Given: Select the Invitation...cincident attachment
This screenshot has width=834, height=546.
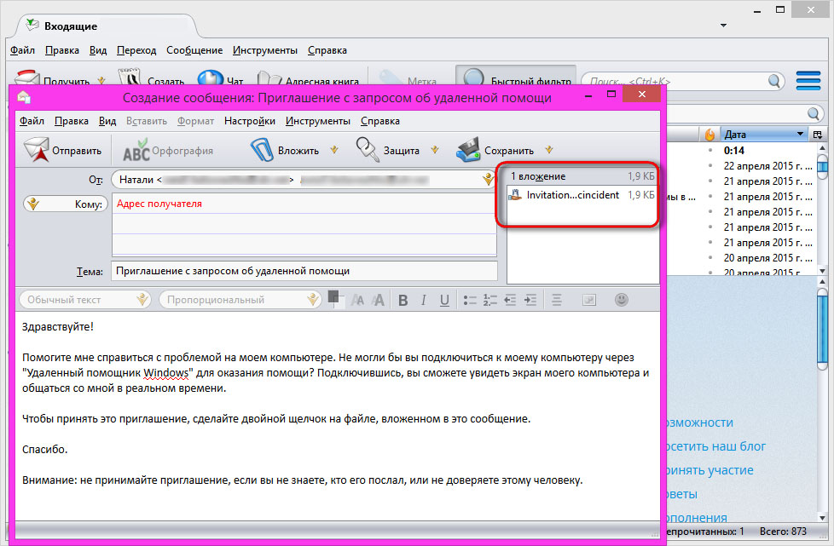Looking at the screenshot, I should [x=582, y=195].
